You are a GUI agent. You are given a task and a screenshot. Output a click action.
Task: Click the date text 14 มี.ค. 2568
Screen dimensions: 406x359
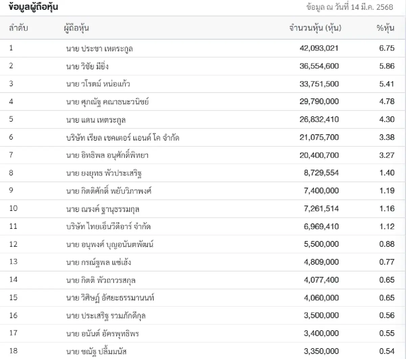tap(372, 7)
